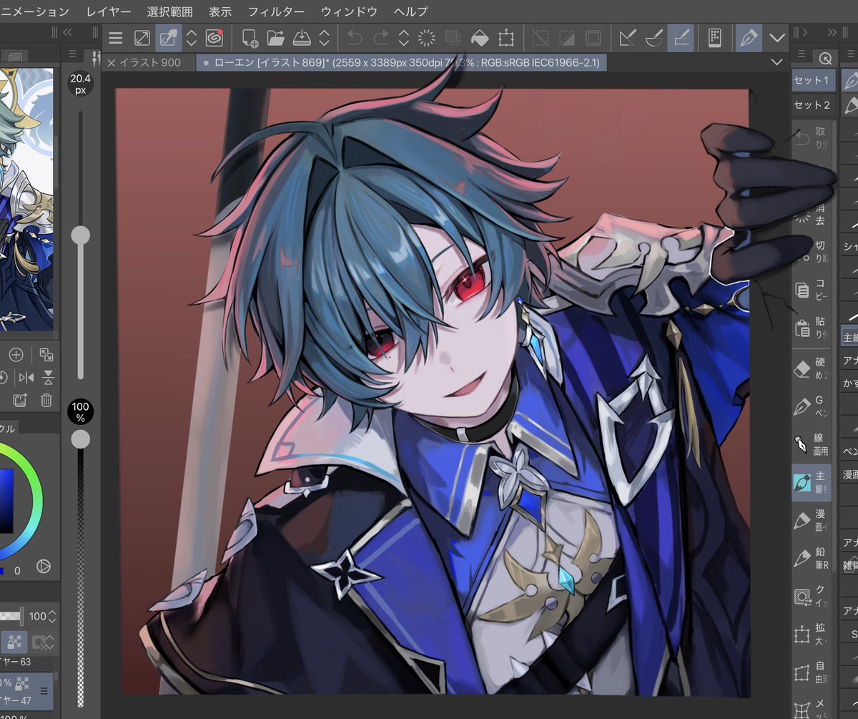The height and width of the screenshot is (719, 858).
Task: Fill with paint bucket icon
Action: [x=480, y=38]
